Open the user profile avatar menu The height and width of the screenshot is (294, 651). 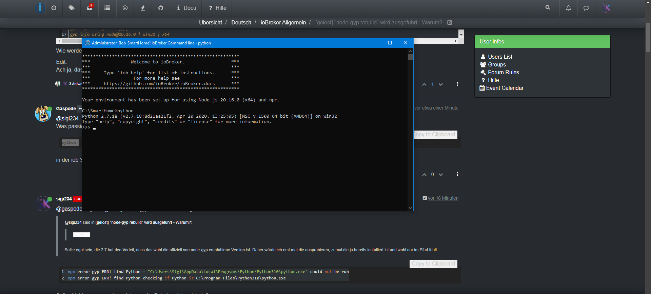[606, 8]
